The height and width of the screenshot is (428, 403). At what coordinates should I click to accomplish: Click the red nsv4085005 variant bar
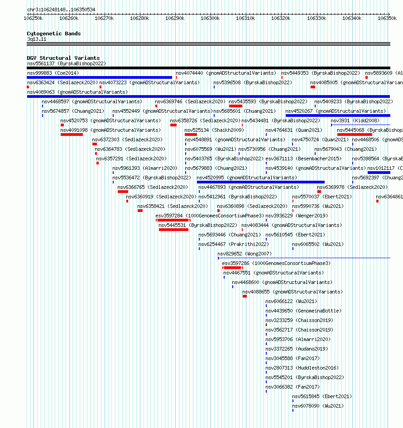click(313, 87)
